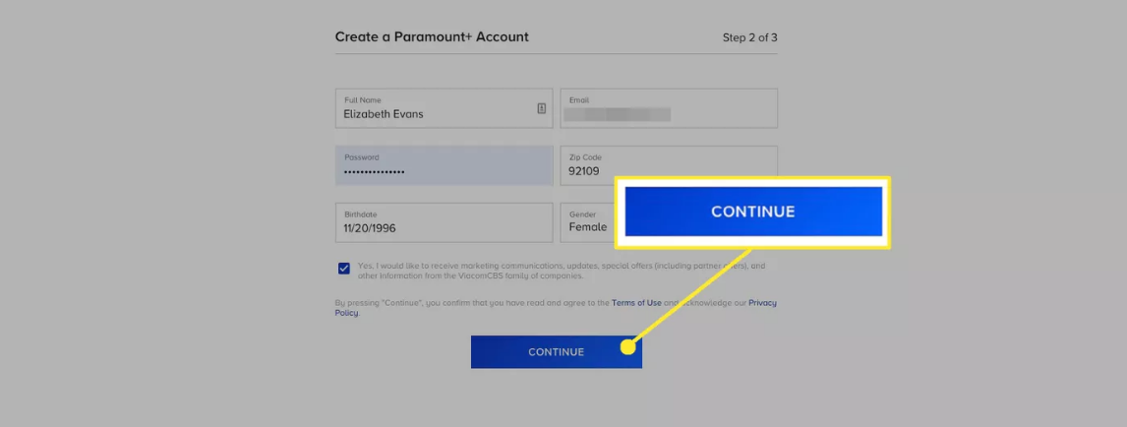Screen dimensions: 1127x427
Task: Click the small CONTINUE button at the bottom
Action: pyautogui.click(x=557, y=352)
